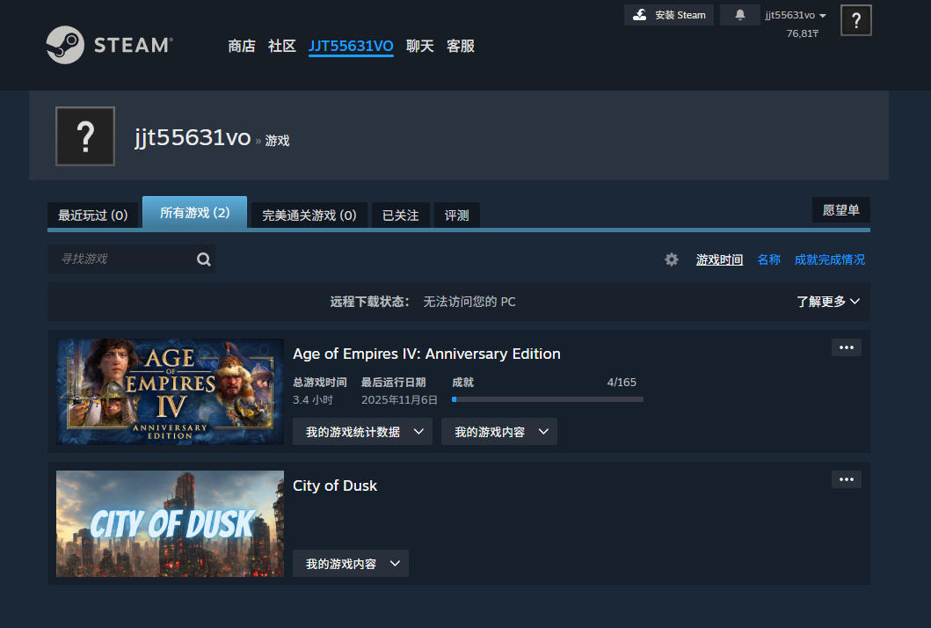Screen dimensions: 931x628
Task: Switch to the 完美通关游戏 (0) tab
Action: pos(309,215)
